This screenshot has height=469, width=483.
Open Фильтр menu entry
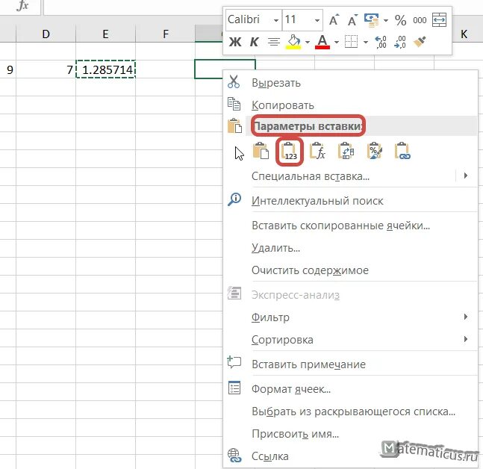click(x=270, y=317)
